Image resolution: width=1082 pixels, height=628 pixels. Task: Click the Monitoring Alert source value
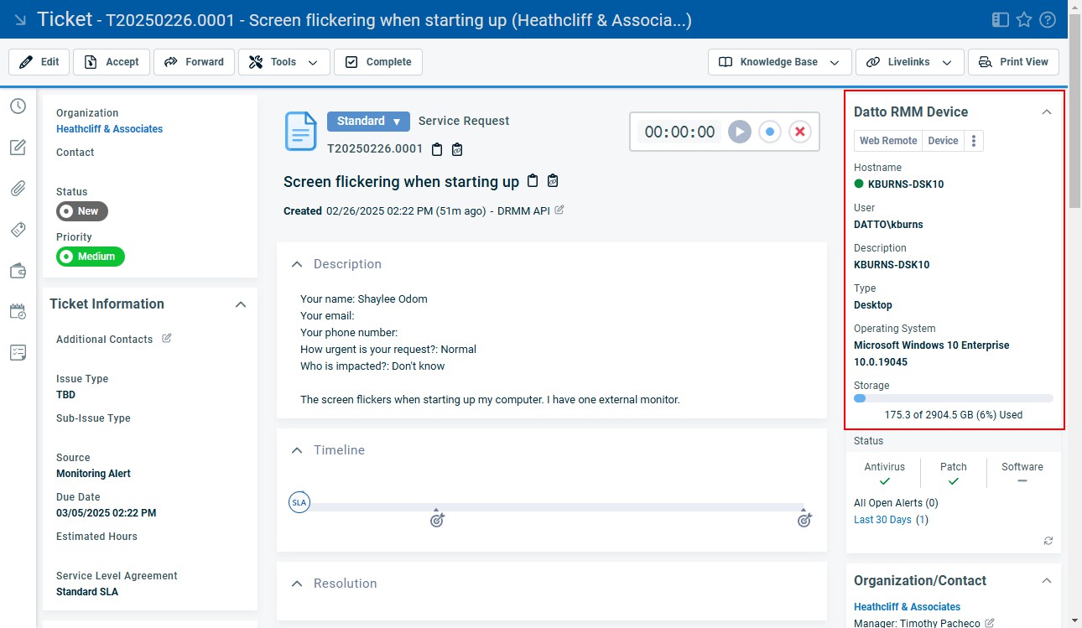93,474
